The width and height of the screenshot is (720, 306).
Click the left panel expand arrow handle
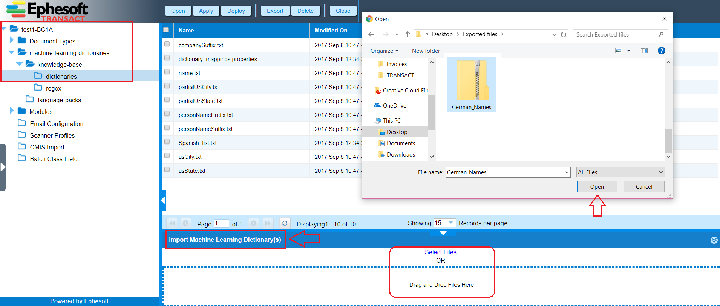[x=3, y=167]
